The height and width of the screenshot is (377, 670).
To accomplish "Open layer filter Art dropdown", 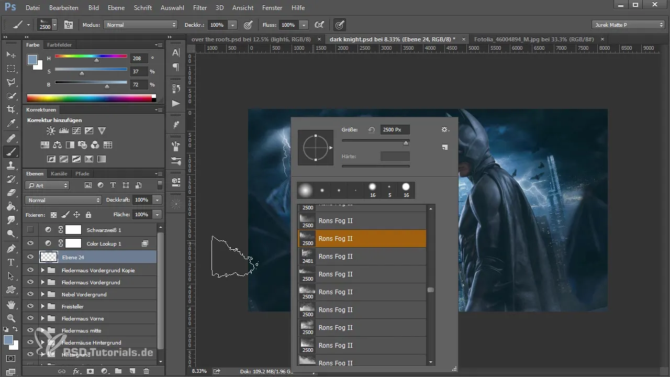I will coord(47,185).
